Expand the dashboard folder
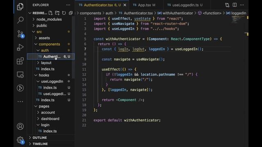Image resolution: width=262 pixels, height=147 pixels. tap(50, 119)
